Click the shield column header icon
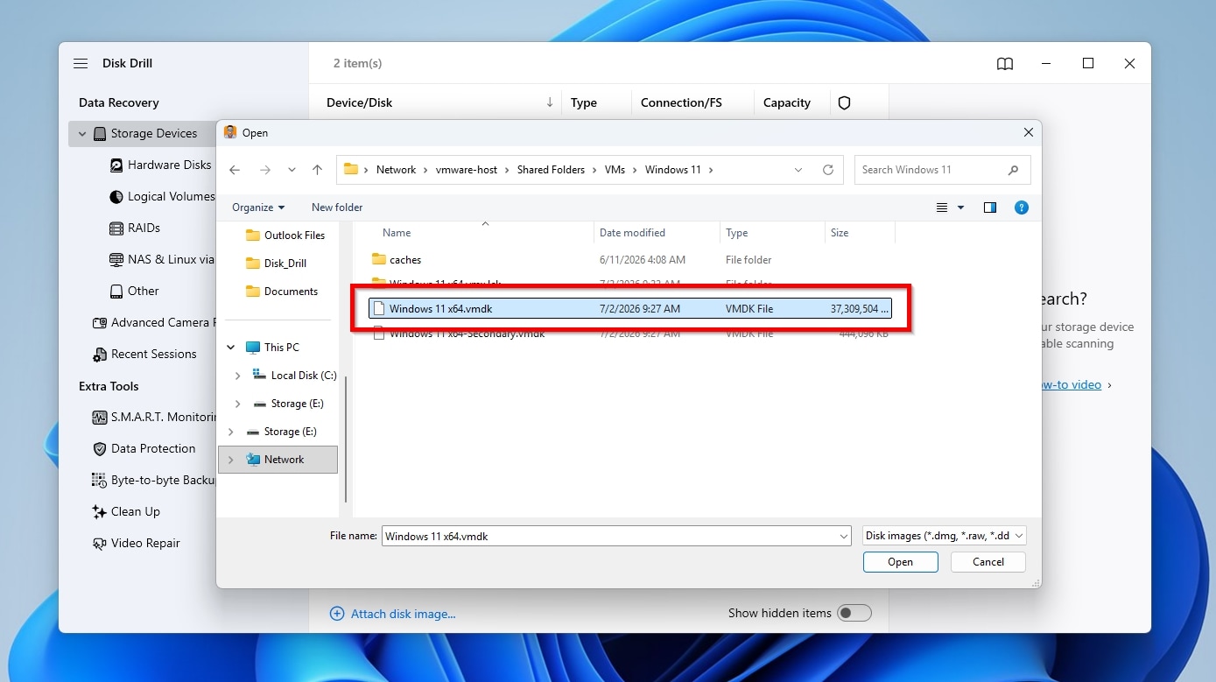Viewport: 1216px width, 682px height. tap(844, 102)
